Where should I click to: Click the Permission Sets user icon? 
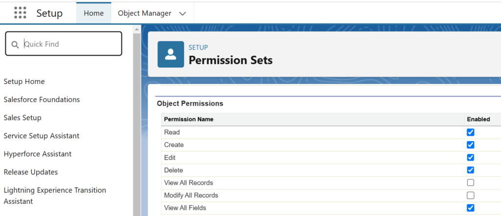171,54
